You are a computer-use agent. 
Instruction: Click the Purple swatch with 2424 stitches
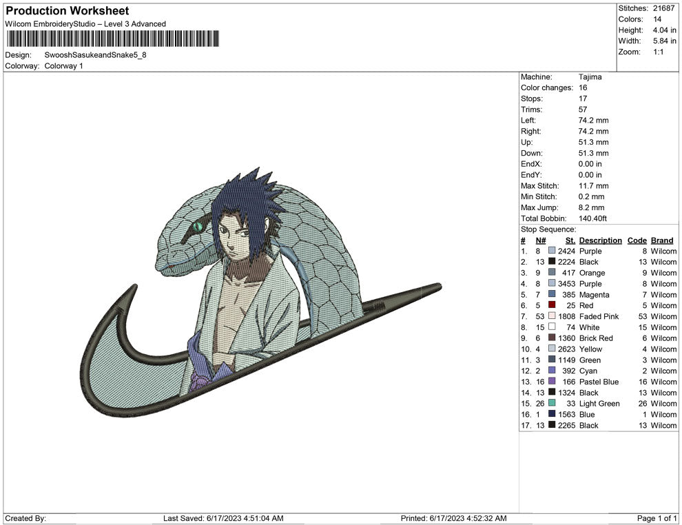click(x=552, y=251)
